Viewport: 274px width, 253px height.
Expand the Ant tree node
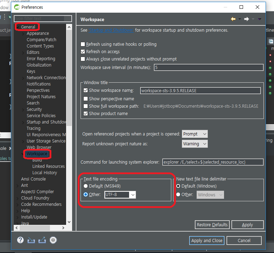(18, 186)
